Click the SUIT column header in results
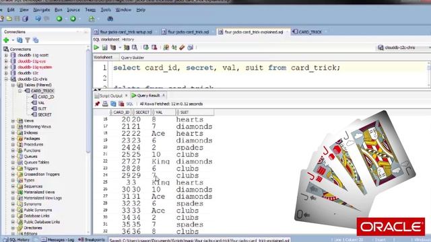This screenshot has height=242, width=431. [x=195, y=112]
